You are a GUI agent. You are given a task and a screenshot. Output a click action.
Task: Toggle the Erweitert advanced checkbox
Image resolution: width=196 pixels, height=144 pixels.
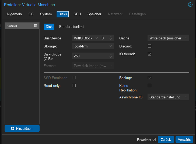pos(154,139)
